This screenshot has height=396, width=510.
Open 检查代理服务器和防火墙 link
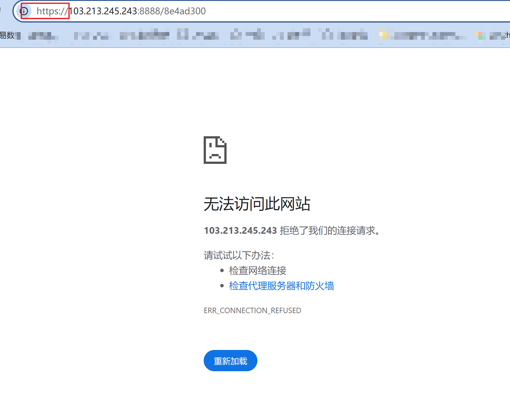(282, 286)
